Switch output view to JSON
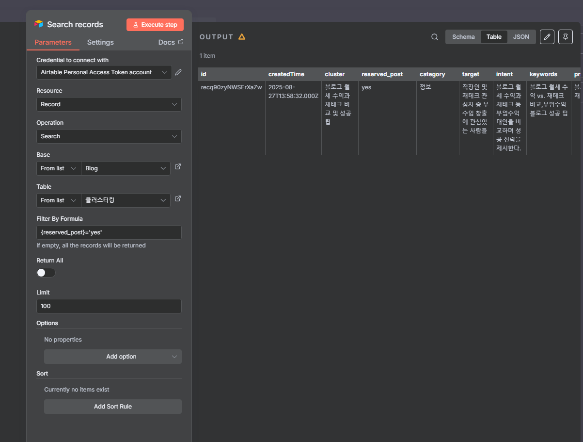Image resolution: width=583 pixels, height=442 pixels. click(x=521, y=37)
